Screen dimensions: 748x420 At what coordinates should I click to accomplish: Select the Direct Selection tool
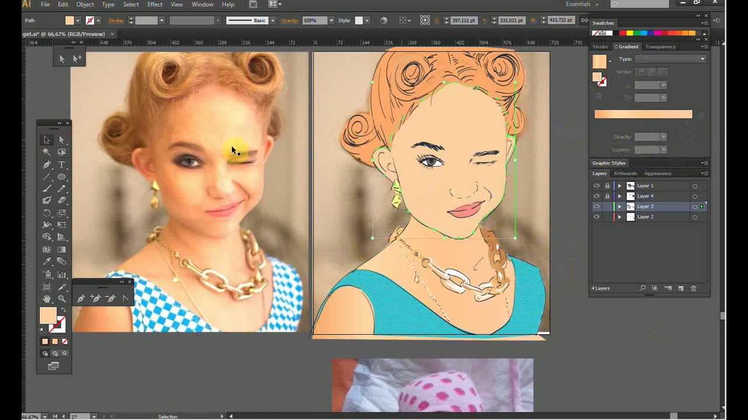pos(61,140)
